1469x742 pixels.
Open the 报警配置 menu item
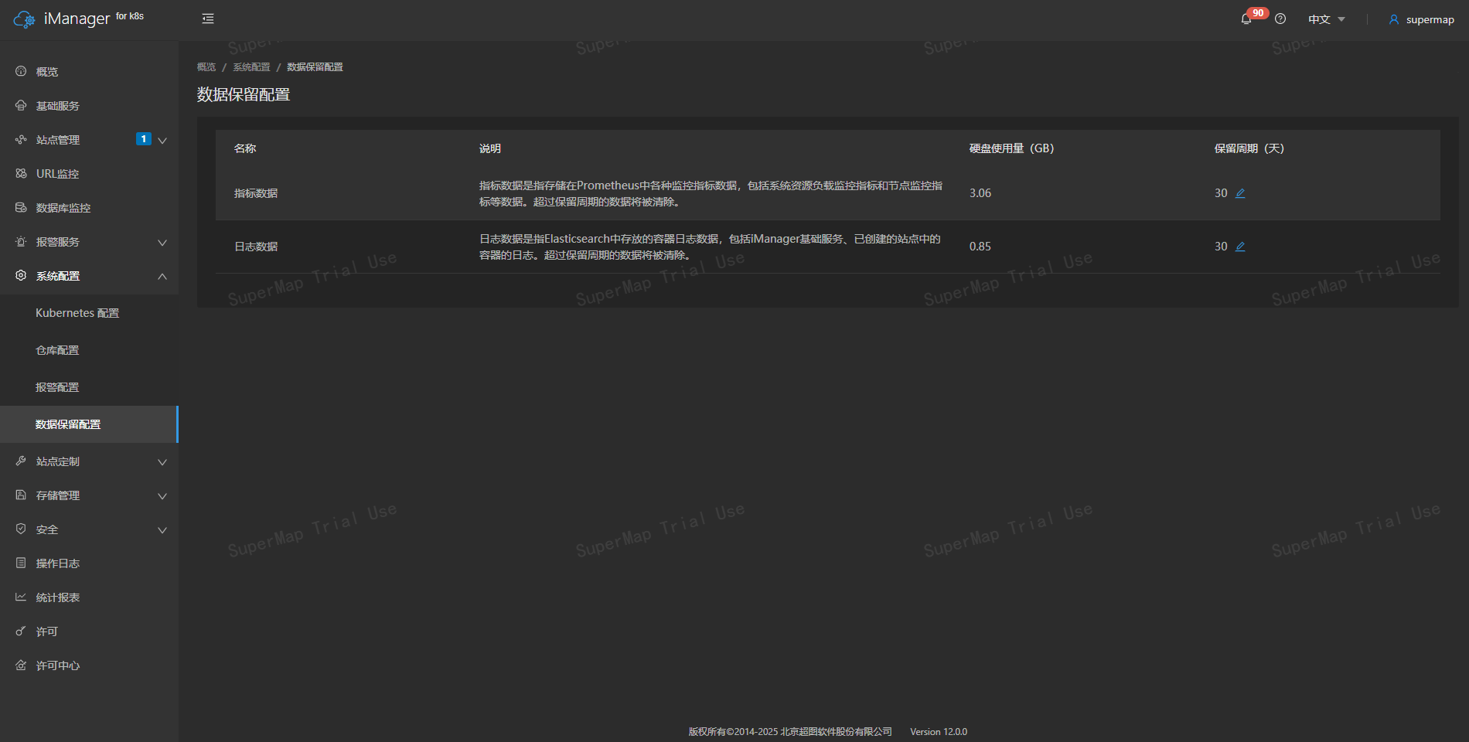89,387
